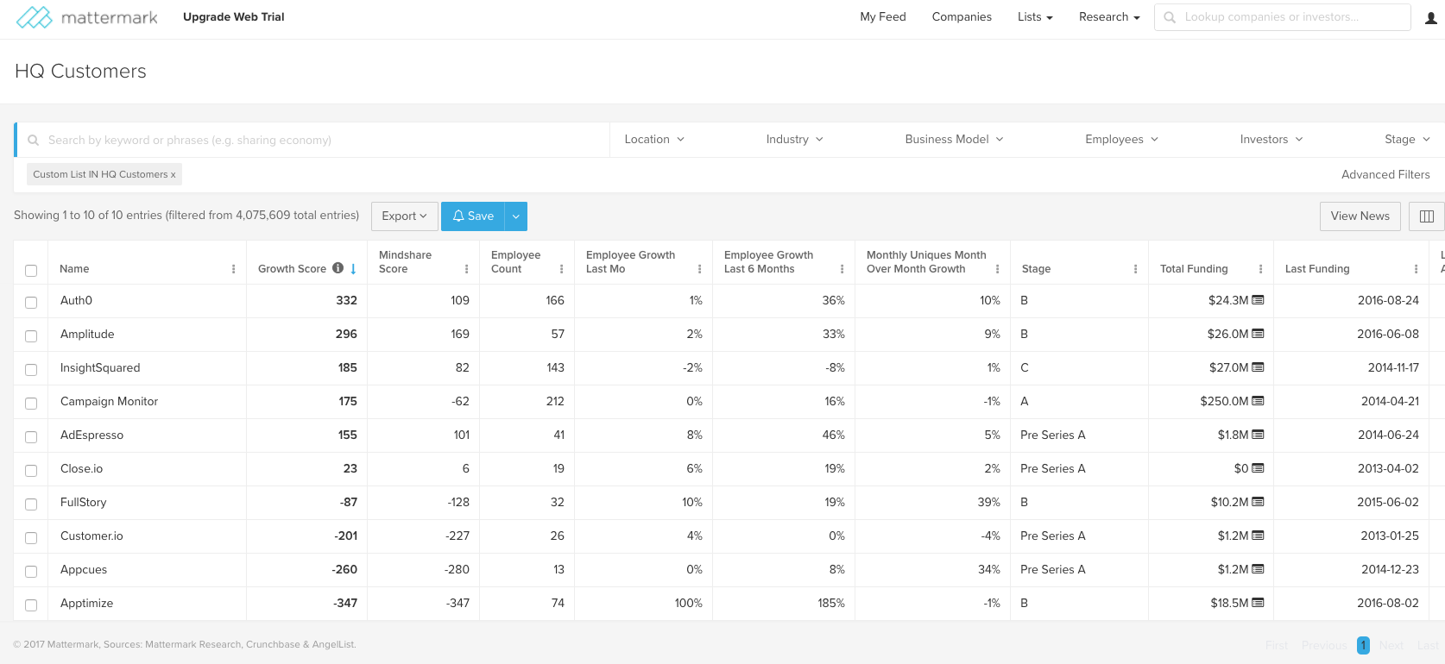The image size is (1445, 664).
Task: Check the Auth0 row checkbox
Action: pyautogui.click(x=31, y=303)
